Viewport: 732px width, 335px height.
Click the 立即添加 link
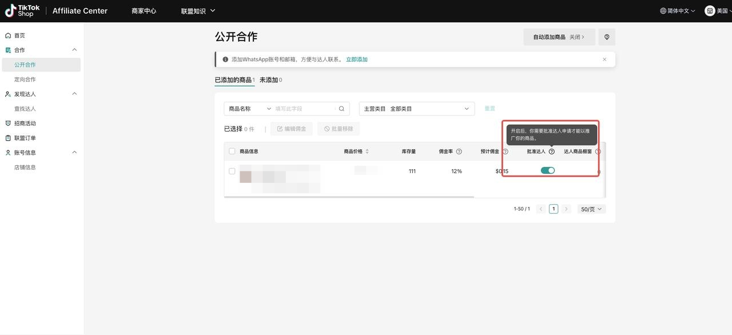(356, 59)
